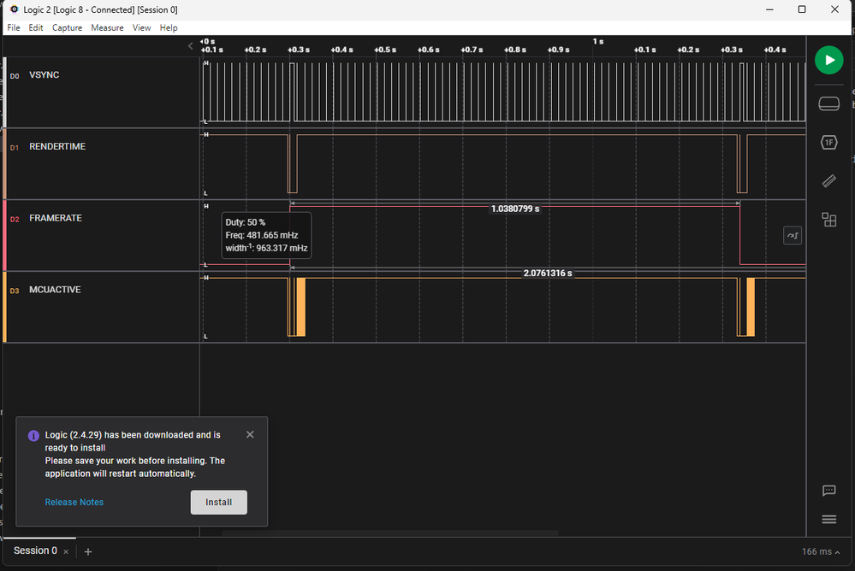Minimize the Logic 2 window
The width and height of the screenshot is (855, 571).
769,9
